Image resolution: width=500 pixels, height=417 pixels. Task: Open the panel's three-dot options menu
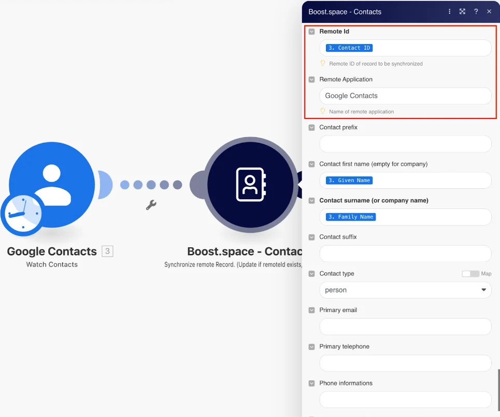(450, 11)
